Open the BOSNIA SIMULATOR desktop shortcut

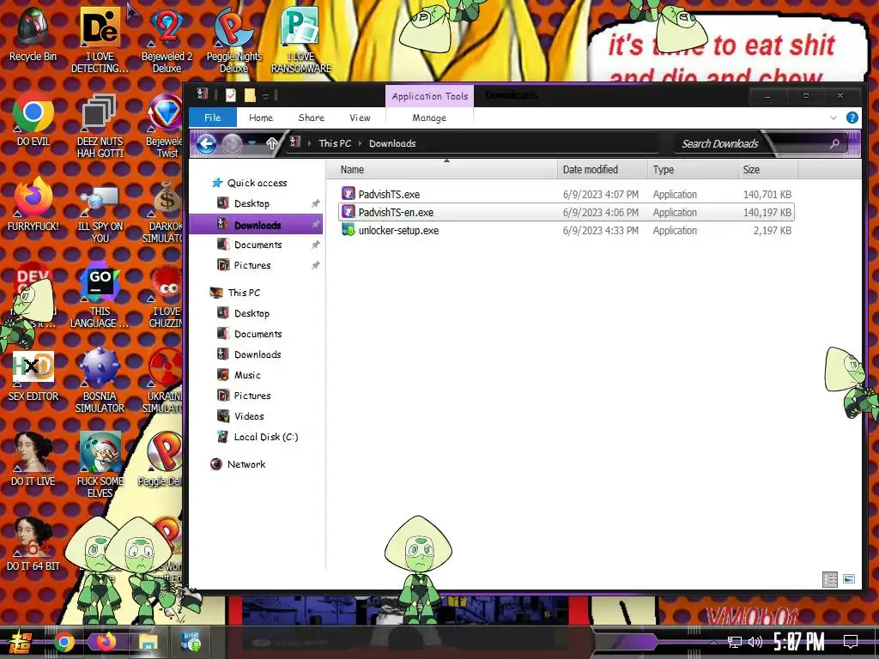point(100,380)
